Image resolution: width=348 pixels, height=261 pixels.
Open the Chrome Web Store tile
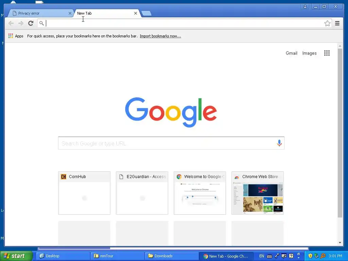[x=258, y=193]
